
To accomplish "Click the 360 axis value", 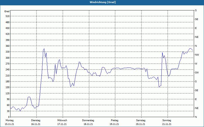I will 8,46.
